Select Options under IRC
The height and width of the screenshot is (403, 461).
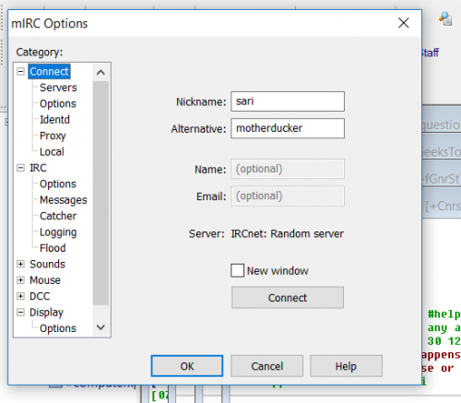tap(58, 184)
